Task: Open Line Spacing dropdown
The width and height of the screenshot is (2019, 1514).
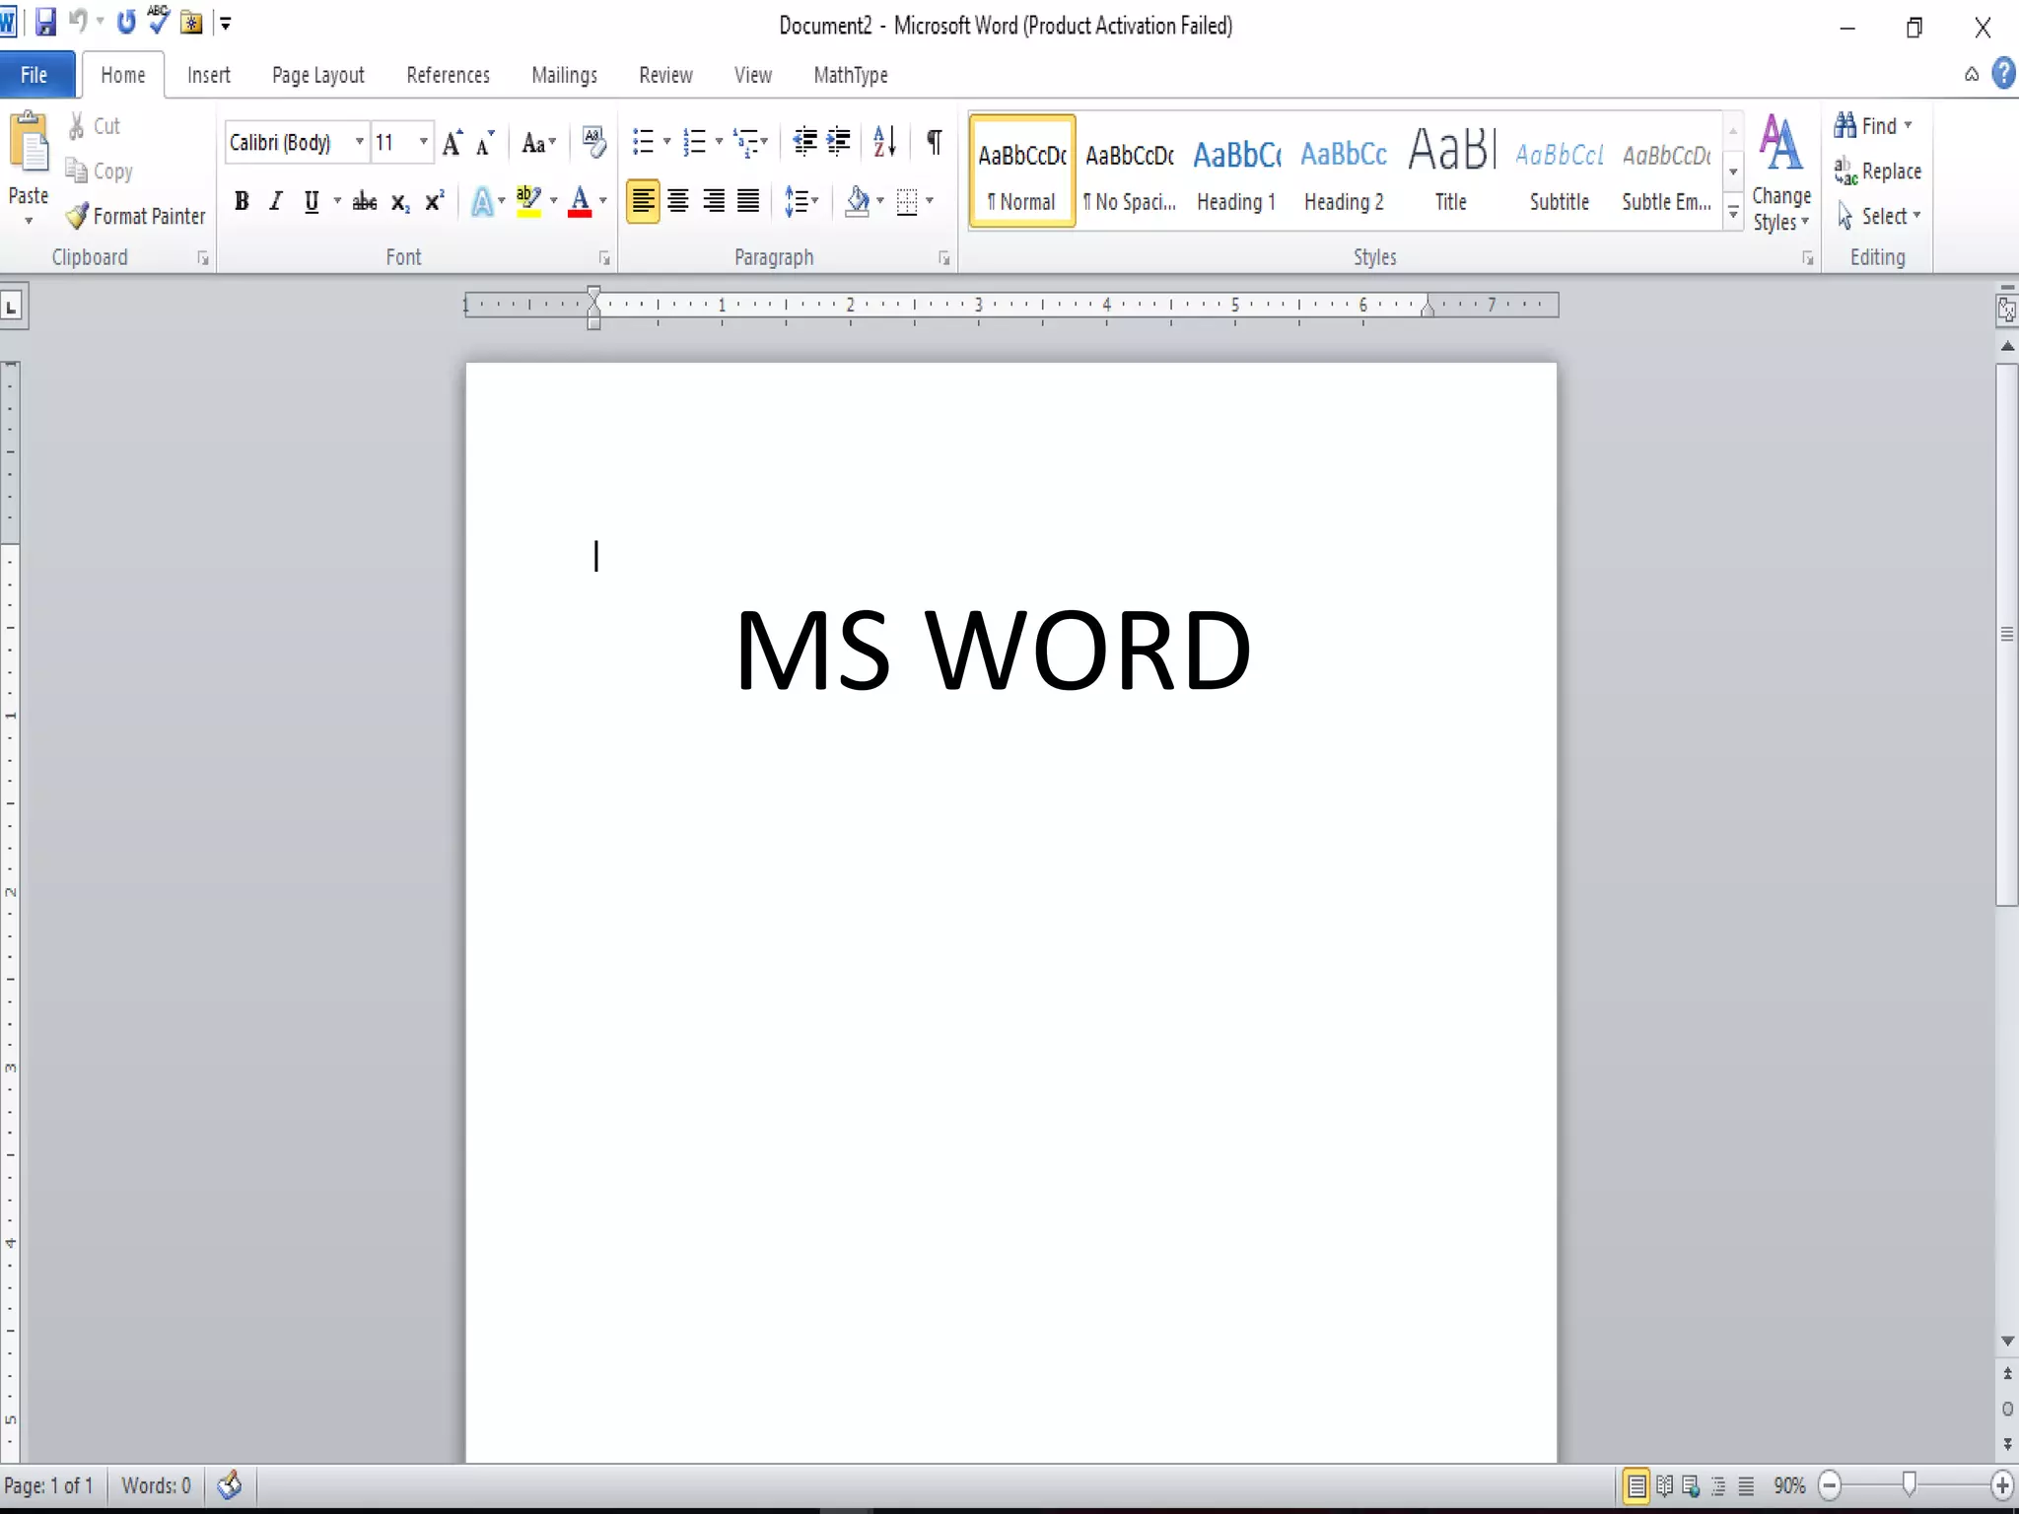Action: [801, 202]
